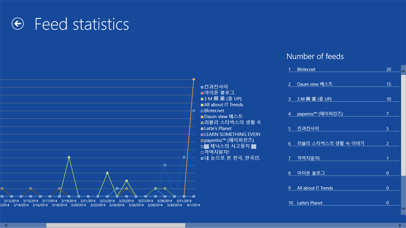
Task: Open row 4 paperinz™ in feed list
Action: [344, 114]
